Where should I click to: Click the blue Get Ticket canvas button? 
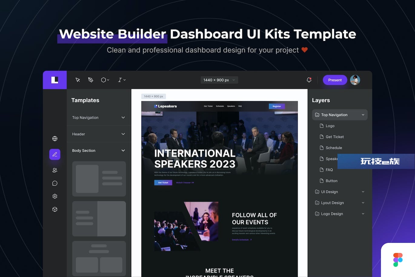pos(163,183)
